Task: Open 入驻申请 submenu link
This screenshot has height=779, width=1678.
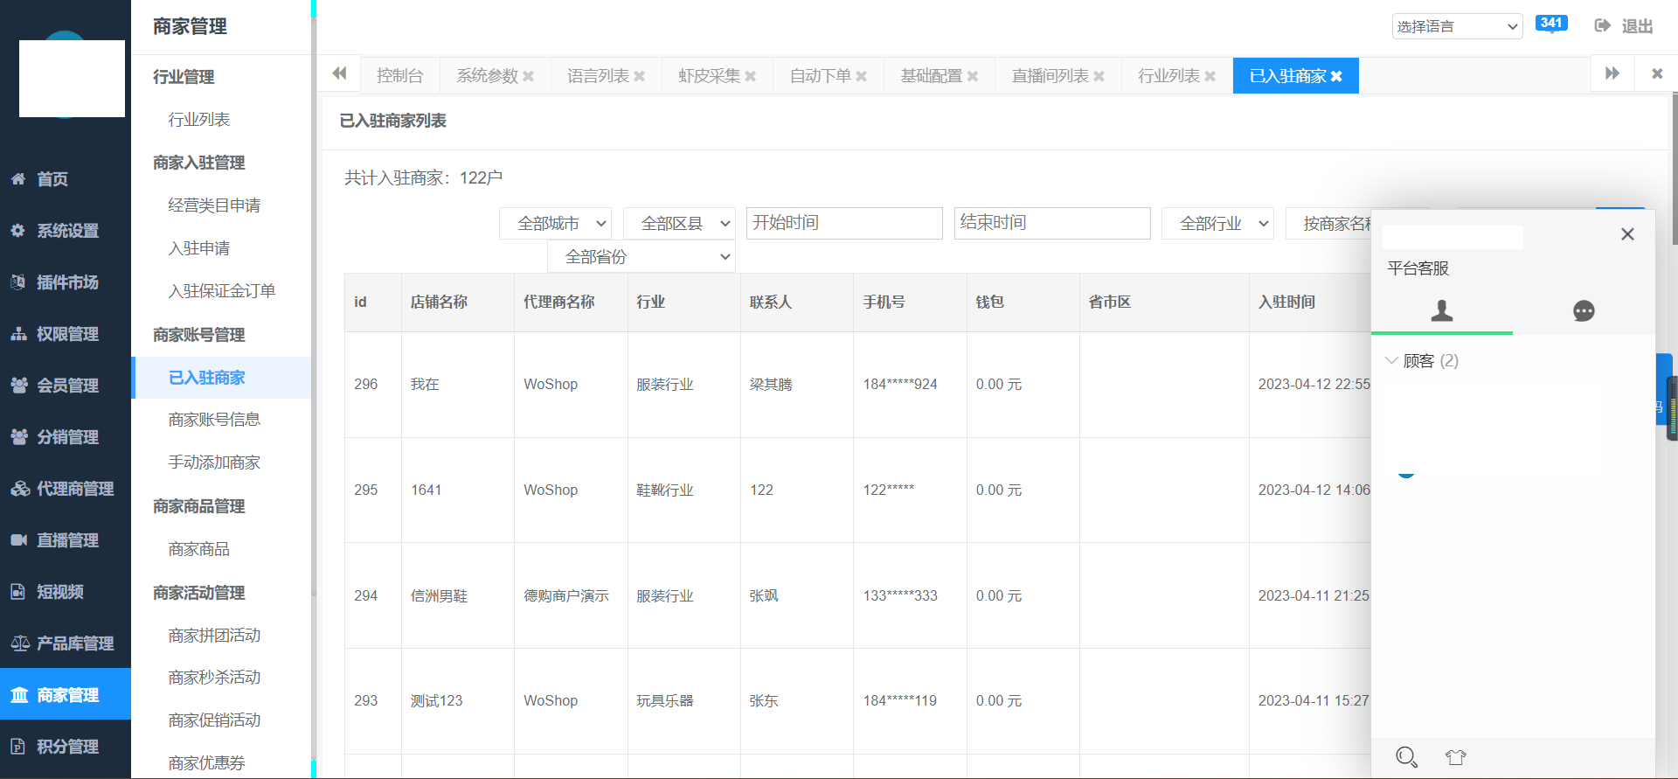Action: pos(199,248)
